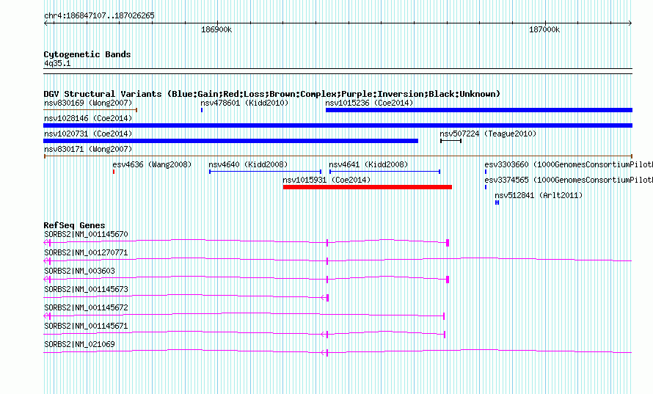Open transcript SORBS2|NM_001145672 label
This screenshot has width=653, height=394.
(x=86, y=307)
